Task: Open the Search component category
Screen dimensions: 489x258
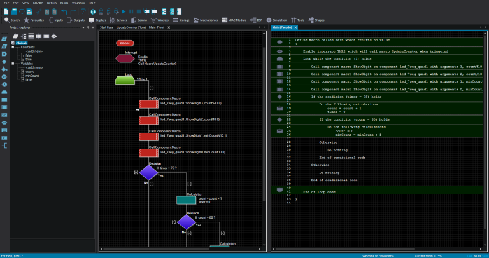Action: pos(12,20)
